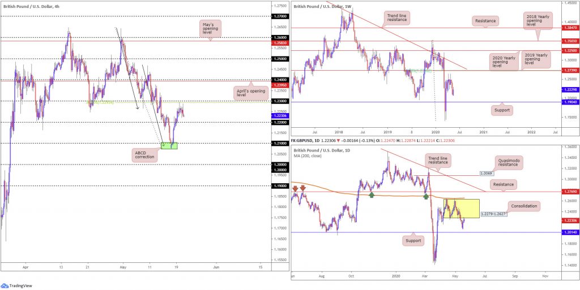Click the Support callout on daily chart
Image resolution: width=580 pixels, height=290 pixels.
pos(413,241)
